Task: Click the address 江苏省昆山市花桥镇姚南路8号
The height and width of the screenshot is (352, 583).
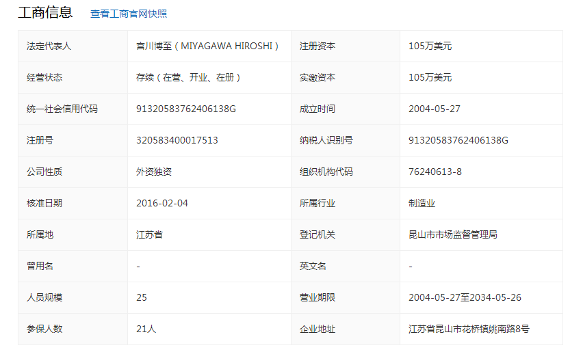Action: tap(469, 329)
